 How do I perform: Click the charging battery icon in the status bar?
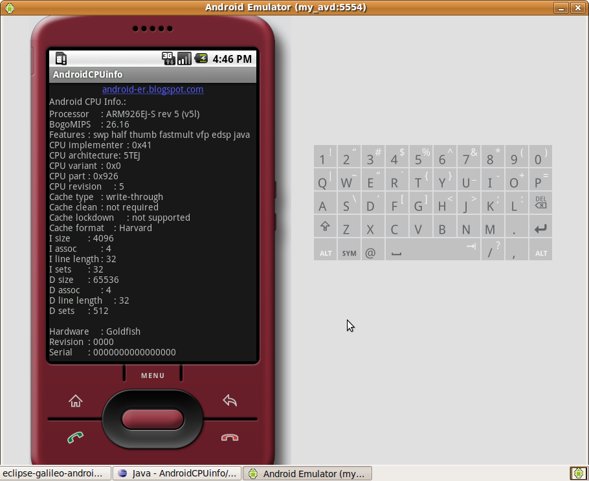(201, 58)
